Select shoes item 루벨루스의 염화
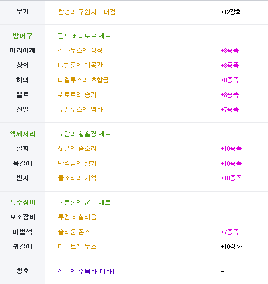The image size is (268, 284). pos(80,109)
